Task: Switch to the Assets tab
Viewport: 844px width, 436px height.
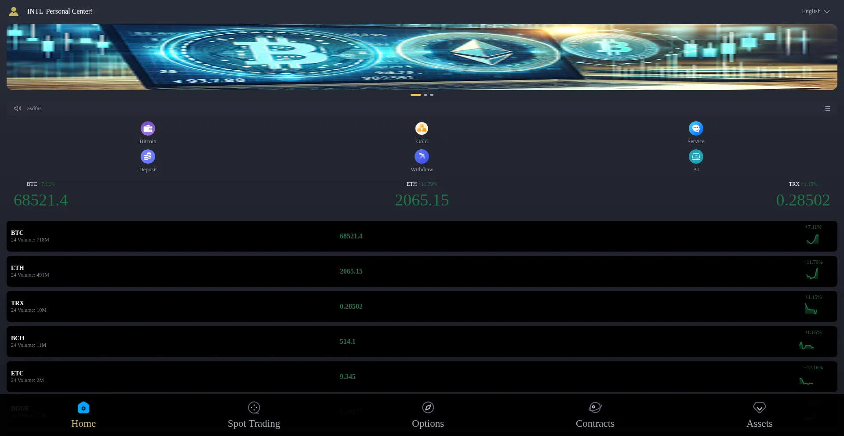Action: tap(760, 415)
